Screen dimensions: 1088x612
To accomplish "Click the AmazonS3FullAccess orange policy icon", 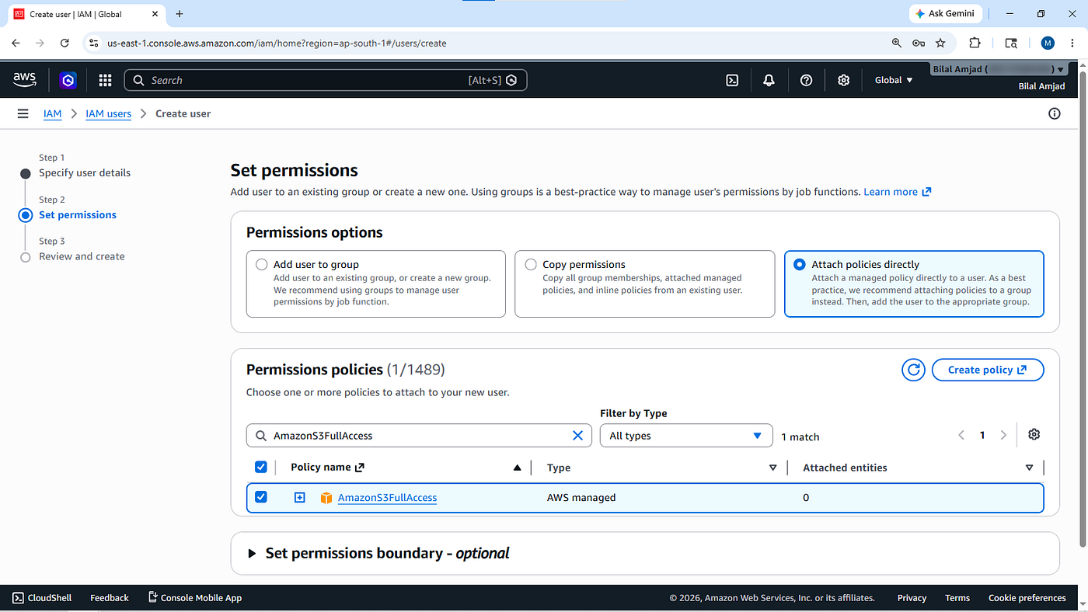I will [326, 498].
